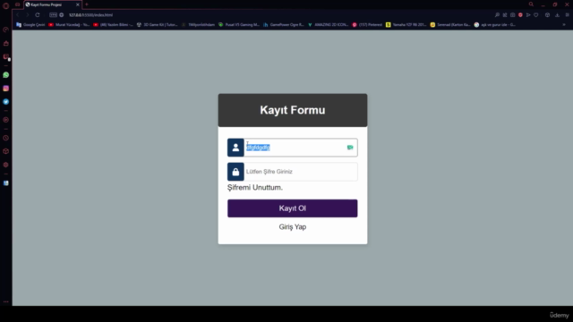Open a new tab with plus button
This screenshot has height=322, width=573.
(x=87, y=4)
